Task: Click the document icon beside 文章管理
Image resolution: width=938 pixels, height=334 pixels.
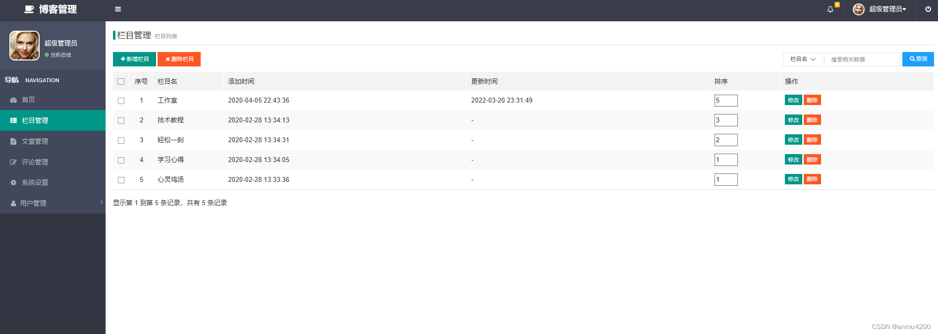Action: 13,141
